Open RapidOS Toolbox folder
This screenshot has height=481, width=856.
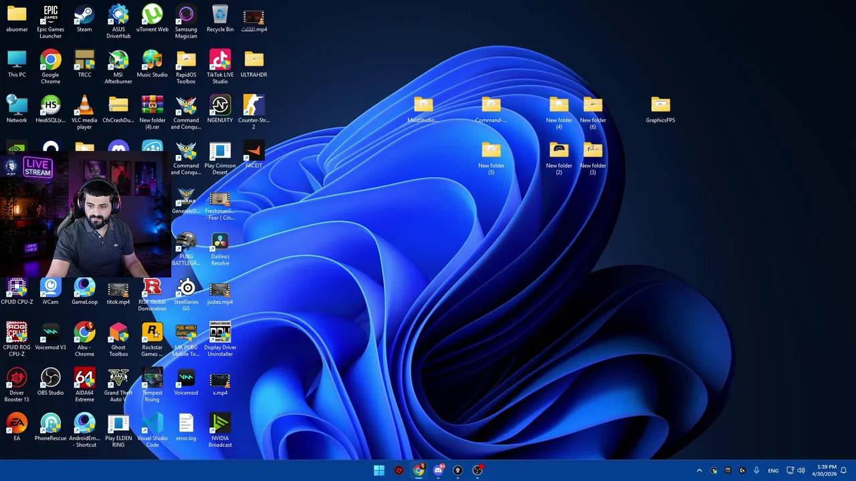click(186, 67)
